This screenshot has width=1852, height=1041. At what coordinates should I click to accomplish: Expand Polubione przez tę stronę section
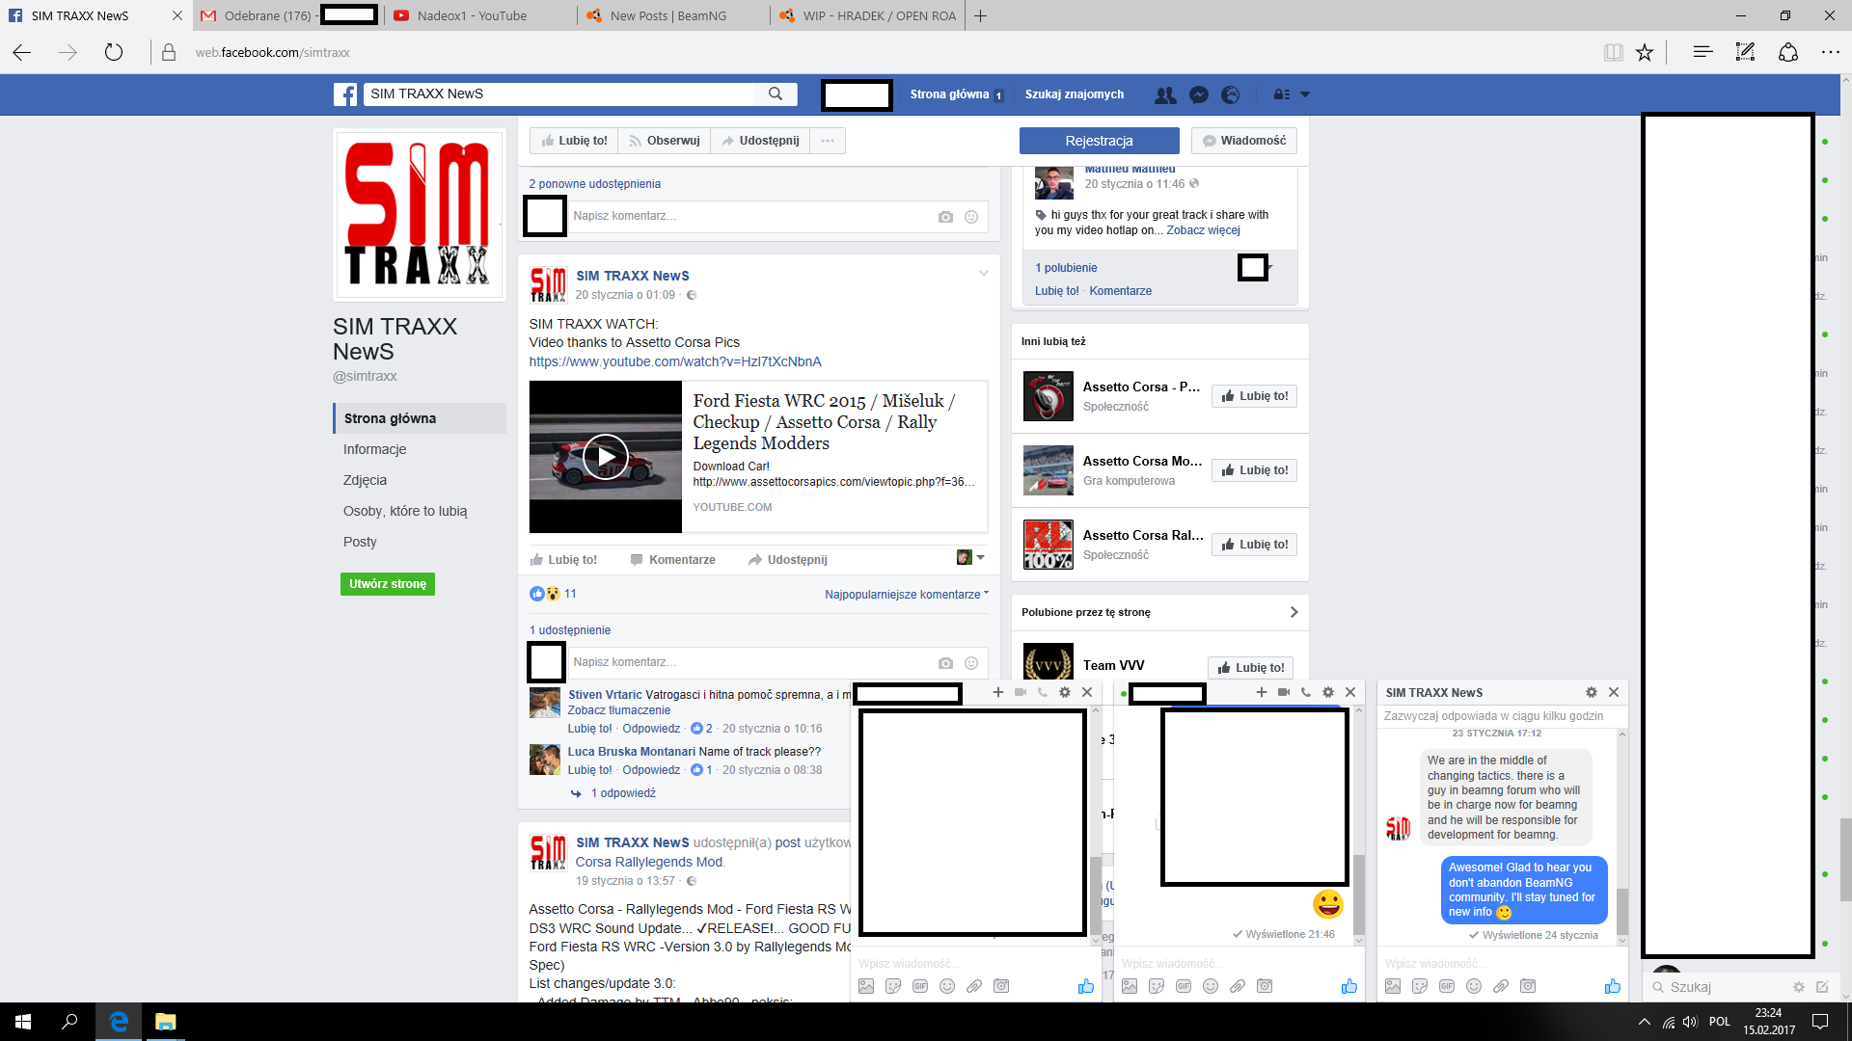click(1294, 612)
